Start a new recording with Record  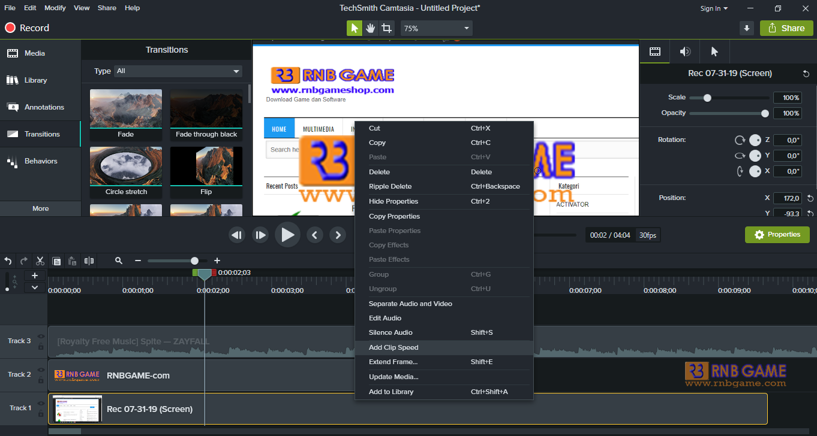[27, 28]
